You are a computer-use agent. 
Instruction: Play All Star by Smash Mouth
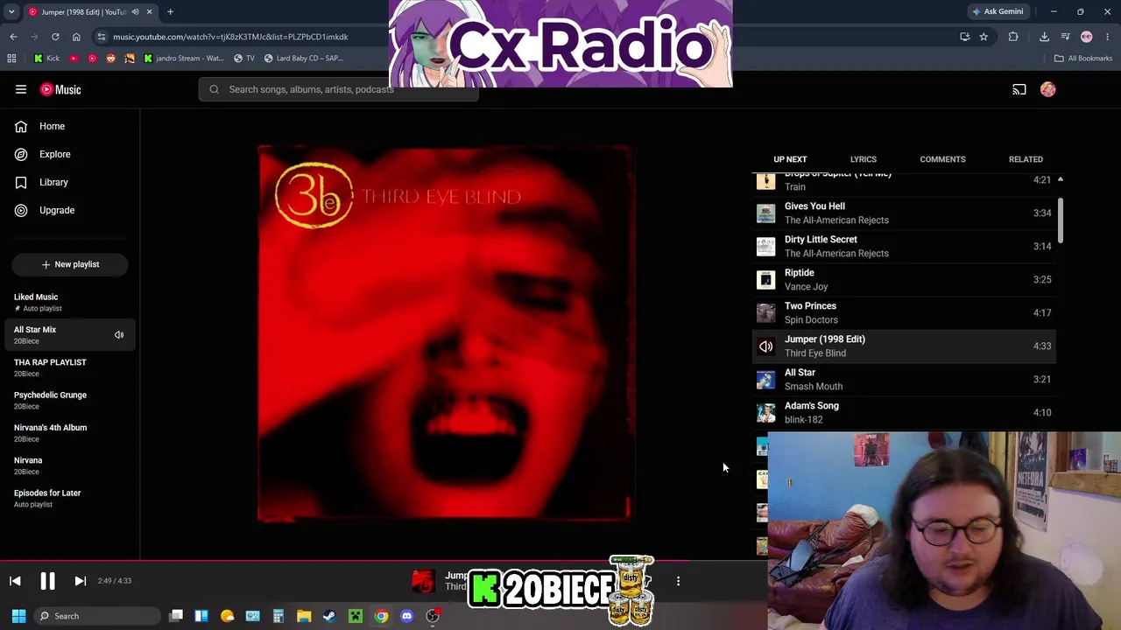[904, 379]
